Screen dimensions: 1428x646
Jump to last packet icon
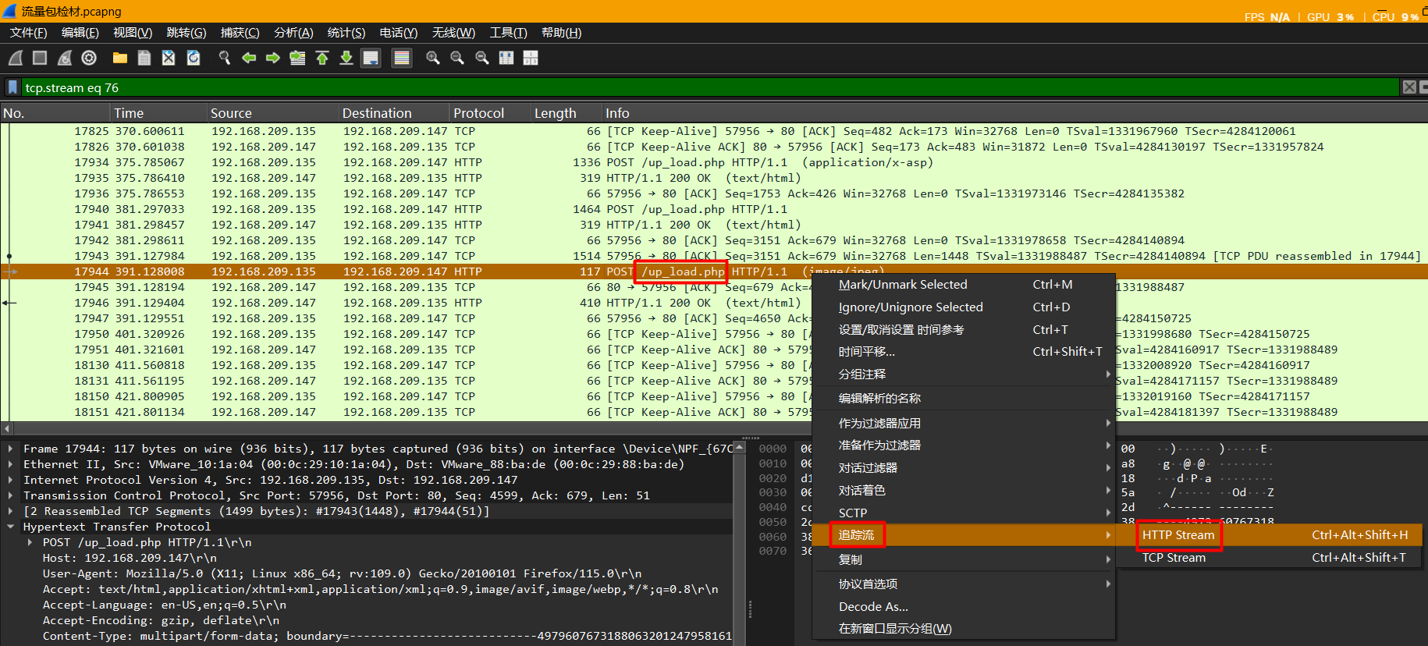tap(346, 58)
